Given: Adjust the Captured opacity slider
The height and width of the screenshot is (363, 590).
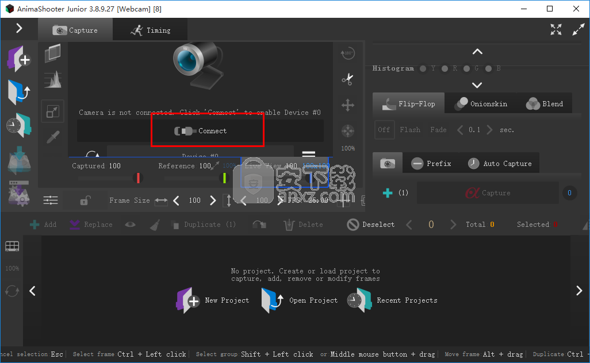Looking at the screenshot, I should coord(138,177).
